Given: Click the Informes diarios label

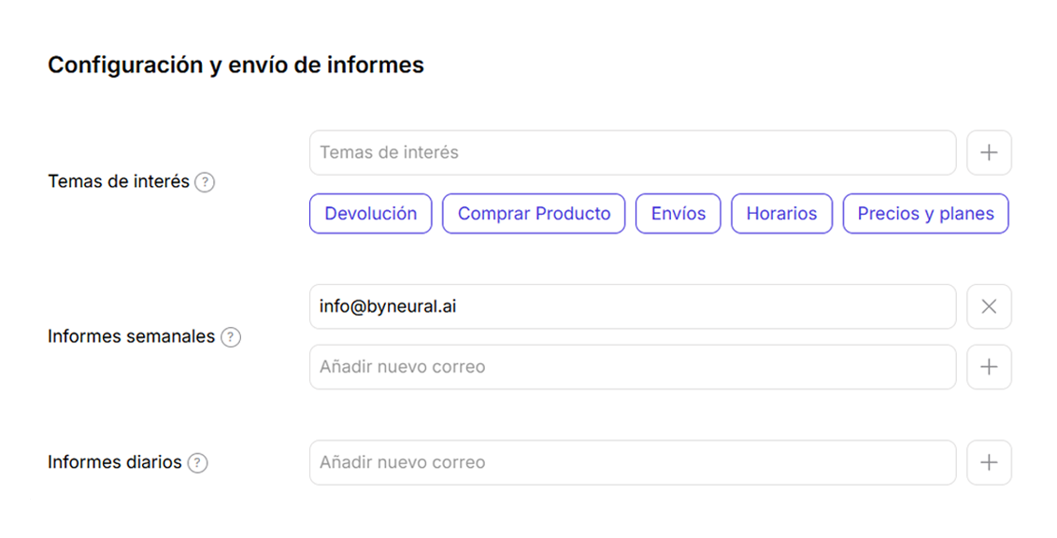Looking at the screenshot, I should 115,461.
